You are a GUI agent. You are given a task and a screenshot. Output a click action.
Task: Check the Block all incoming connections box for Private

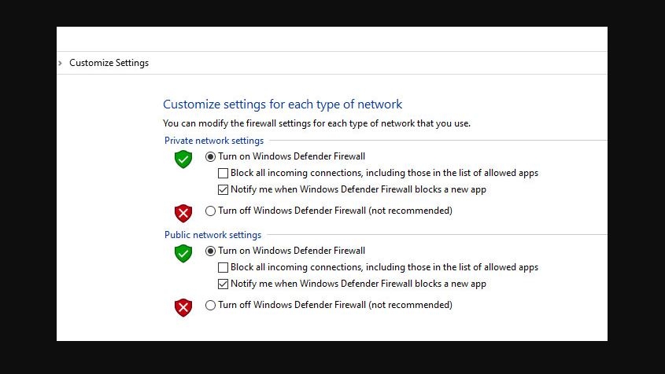[224, 173]
